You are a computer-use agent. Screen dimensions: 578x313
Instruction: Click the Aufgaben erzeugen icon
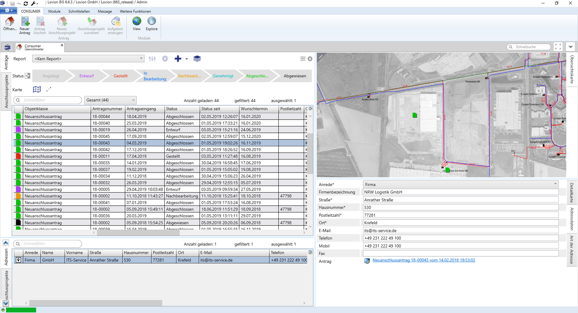pyautogui.click(x=116, y=21)
